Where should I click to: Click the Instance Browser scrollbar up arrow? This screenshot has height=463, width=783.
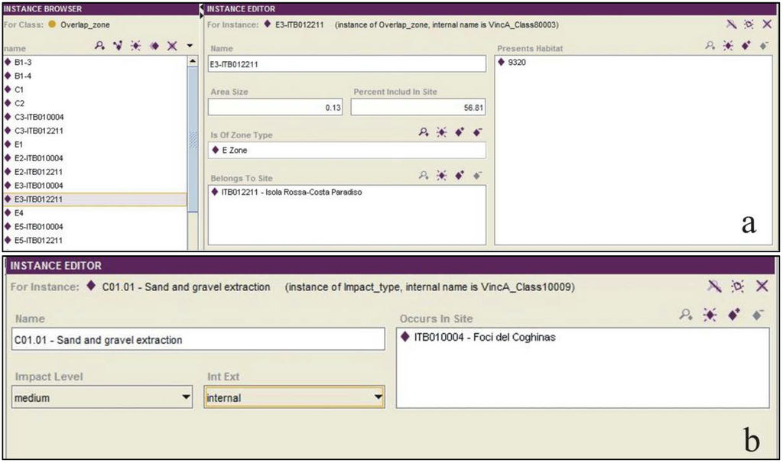point(192,61)
